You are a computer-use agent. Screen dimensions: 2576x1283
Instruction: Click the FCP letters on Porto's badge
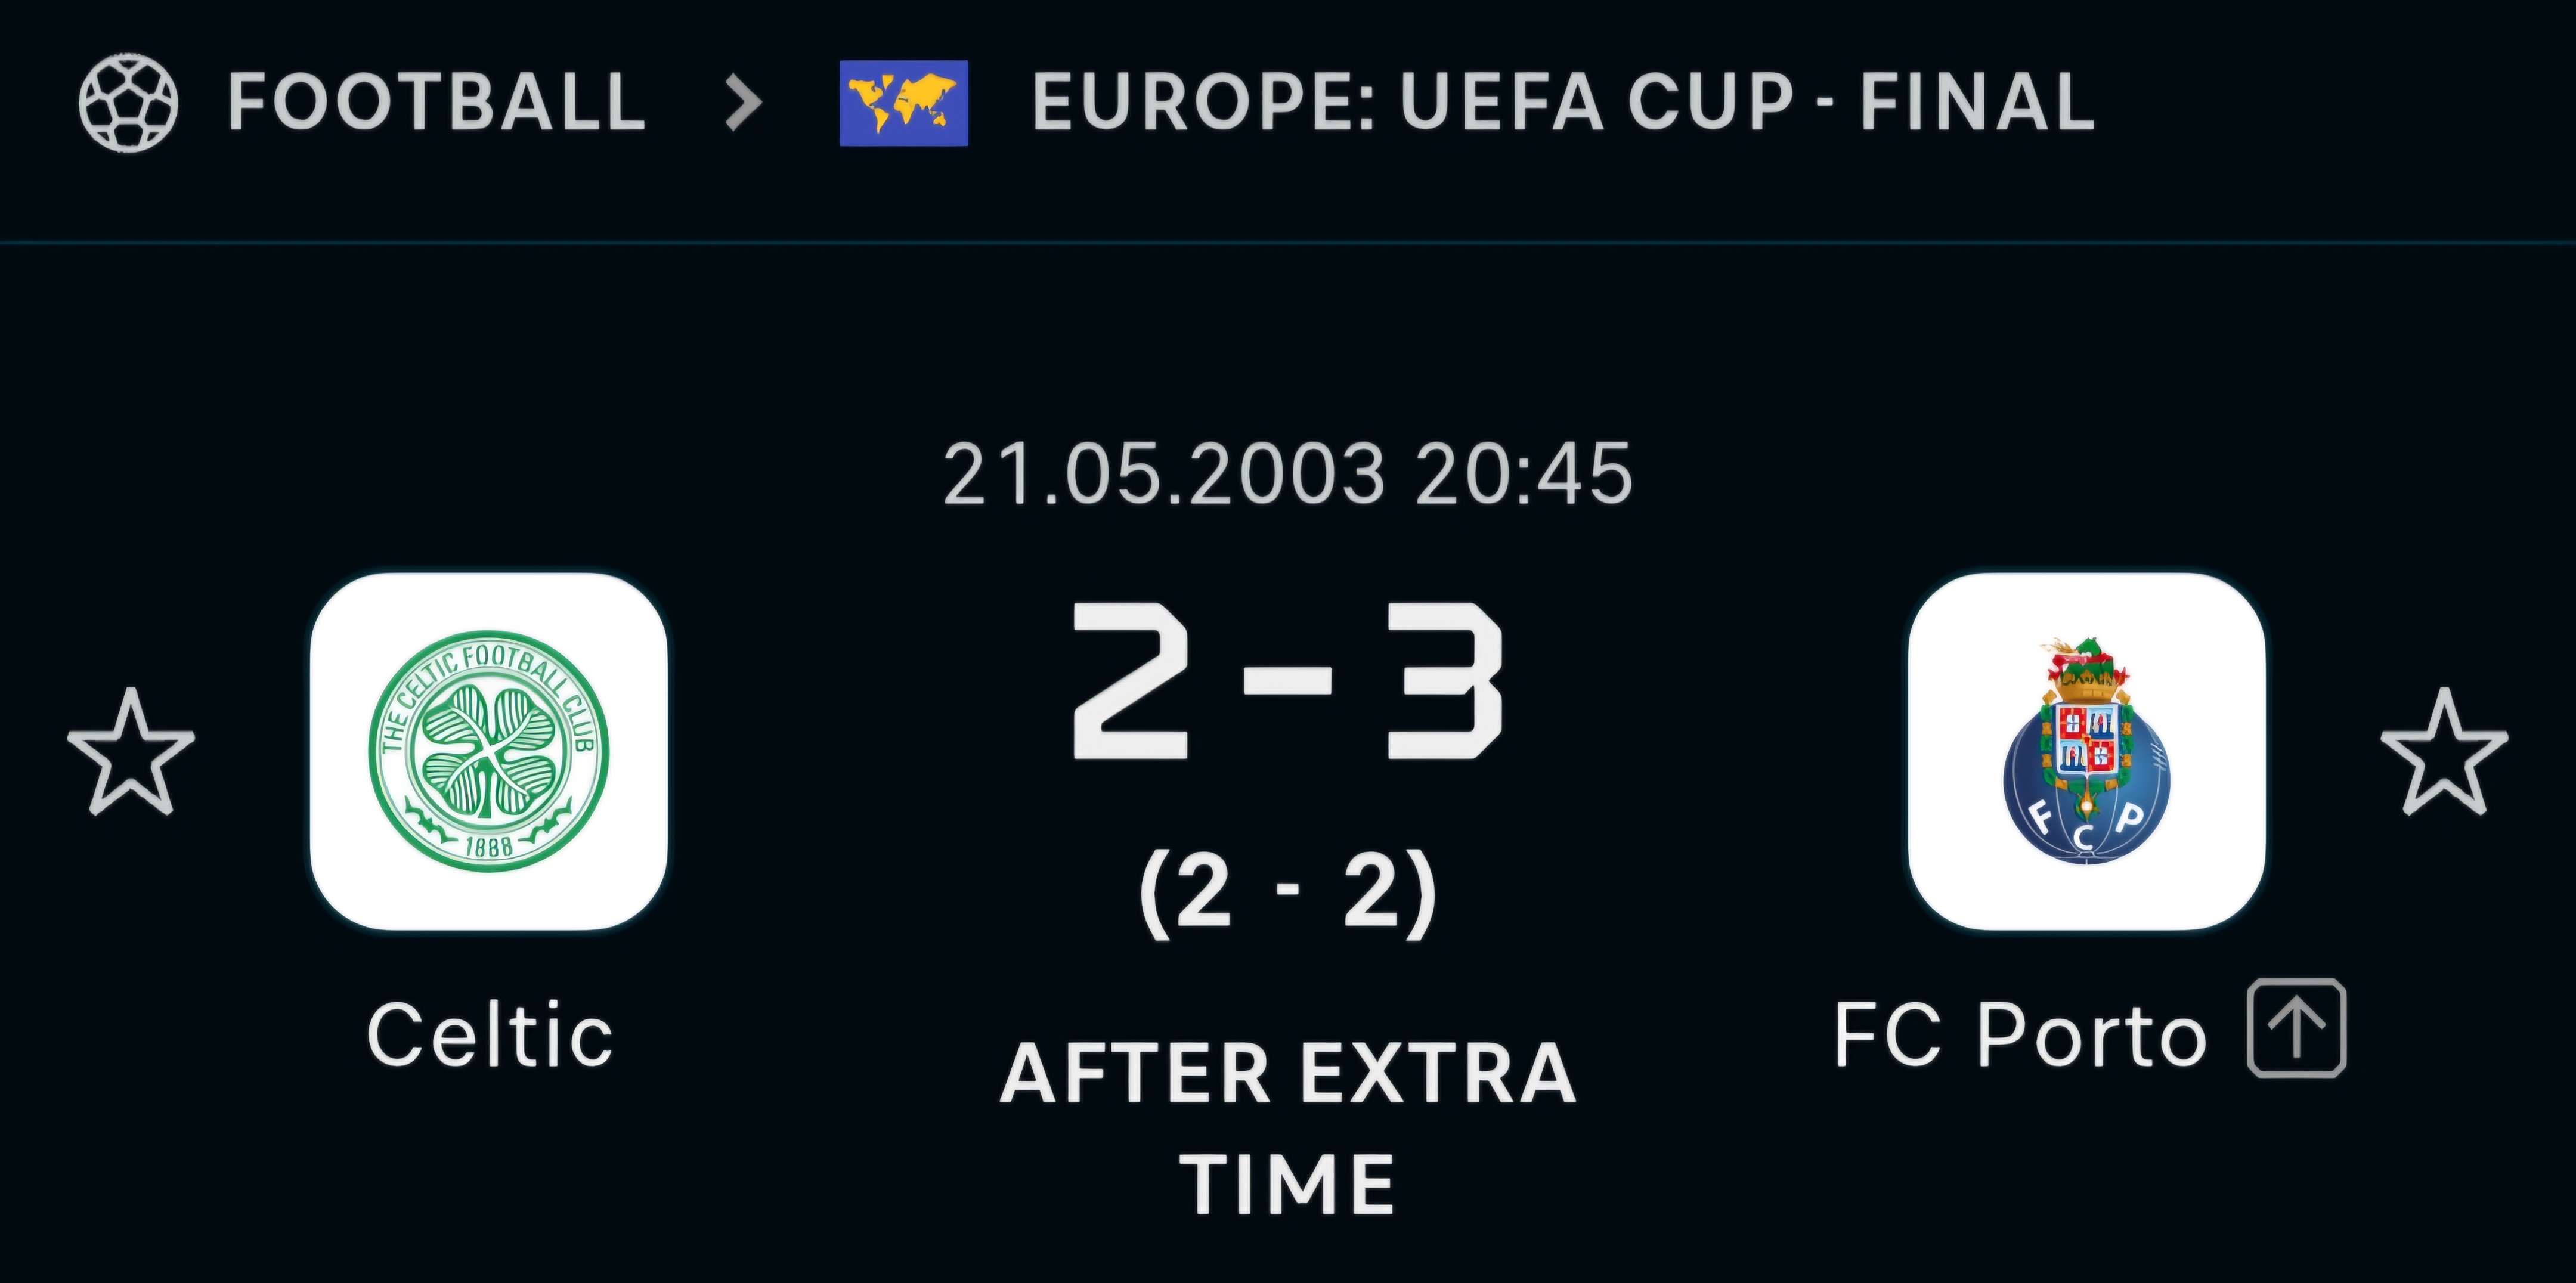click(2086, 826)
